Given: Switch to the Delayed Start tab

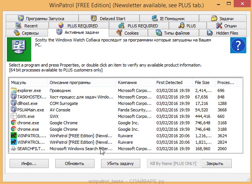Looking at the screenshot, I should (x=109, y=18).
